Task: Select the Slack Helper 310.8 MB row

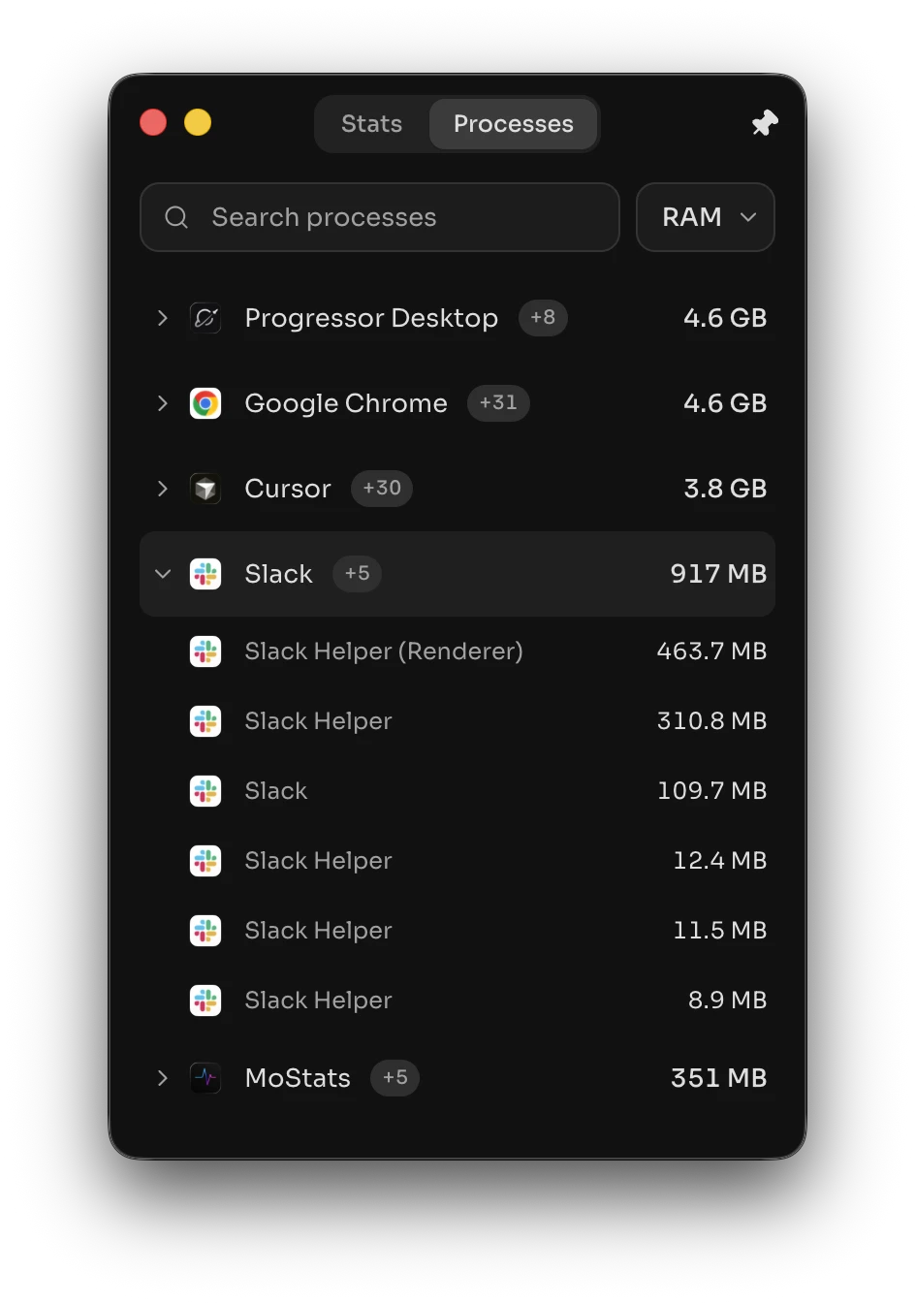Action: (457, 721)
